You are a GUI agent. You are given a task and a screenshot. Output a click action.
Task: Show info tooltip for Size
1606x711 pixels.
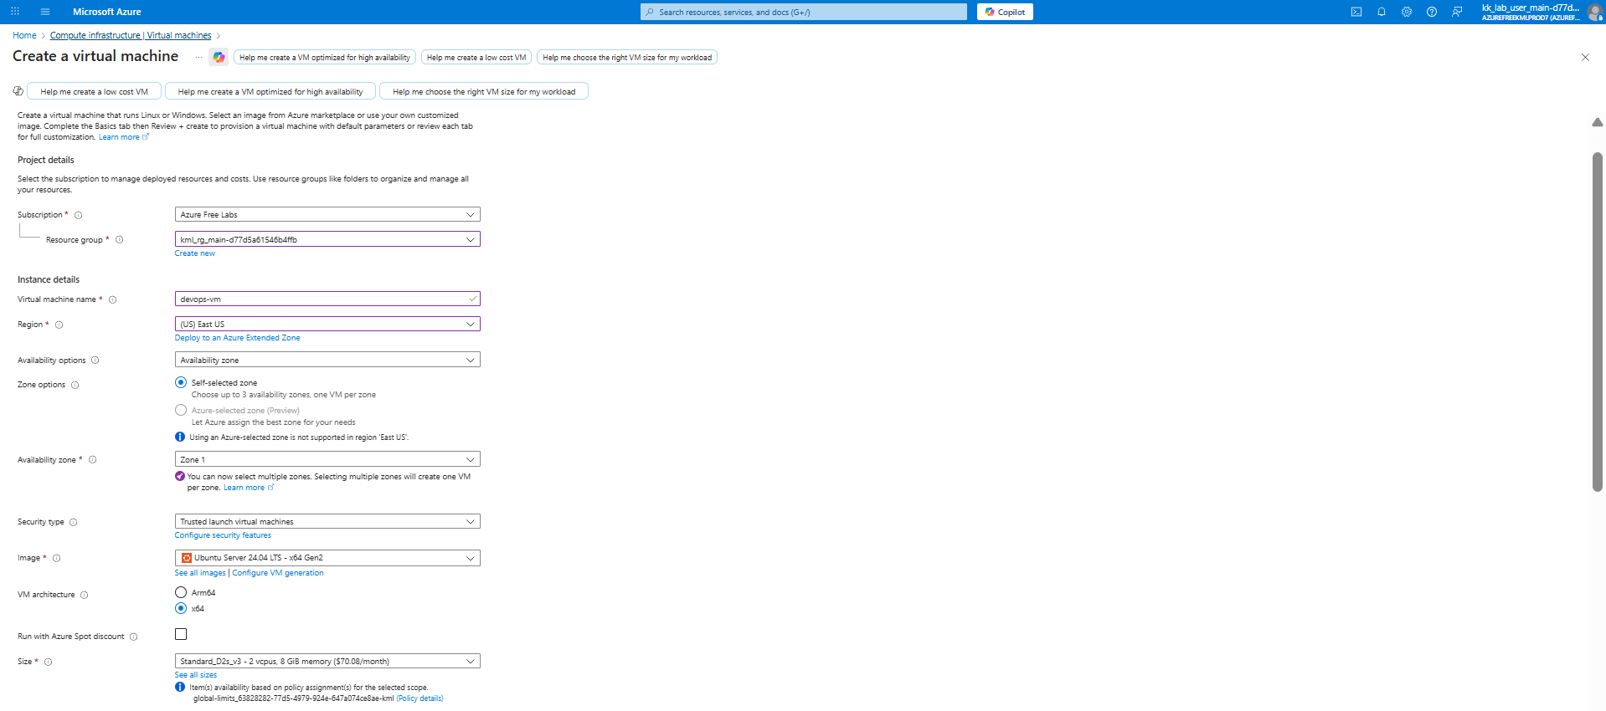49,662
